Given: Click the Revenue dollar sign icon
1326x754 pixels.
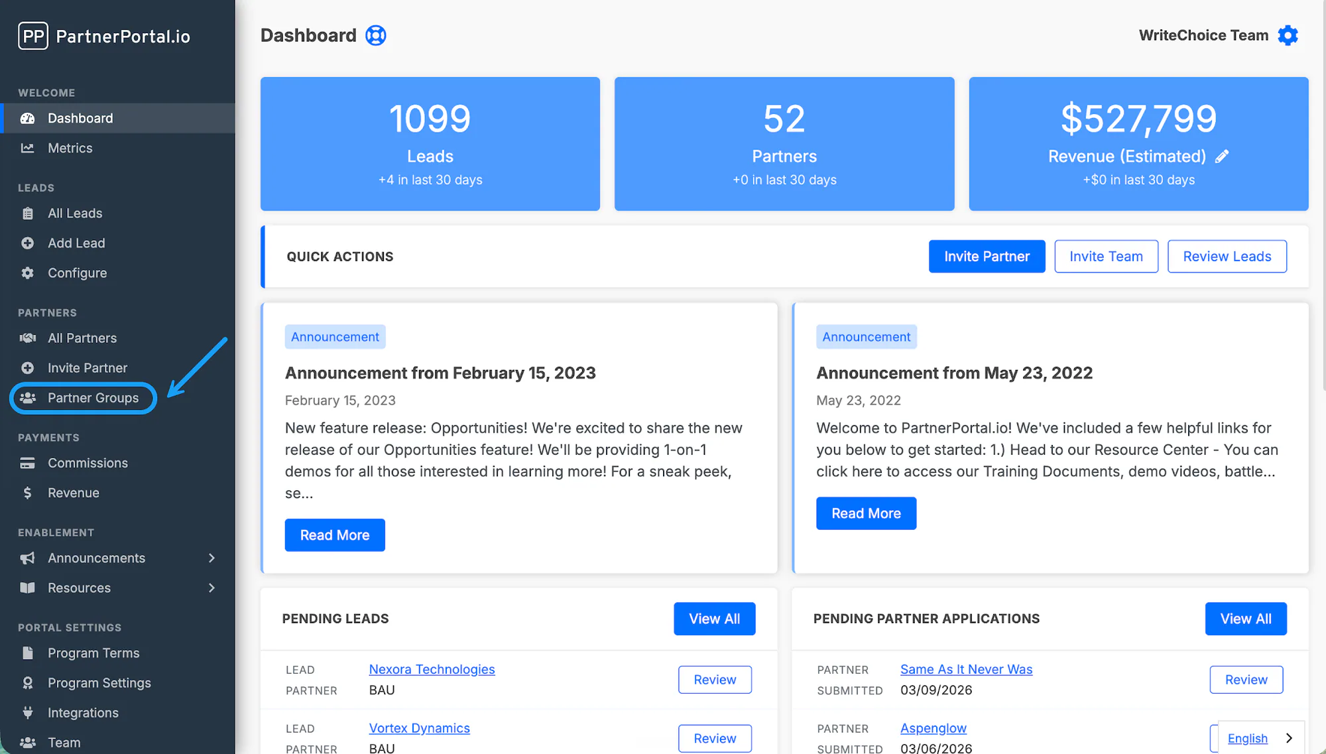Looking at the screenshot, I should click(x=27, y=493).
